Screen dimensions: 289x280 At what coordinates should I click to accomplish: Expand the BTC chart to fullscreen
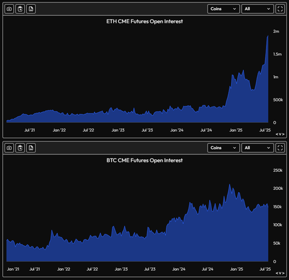(x=280, y=148)
